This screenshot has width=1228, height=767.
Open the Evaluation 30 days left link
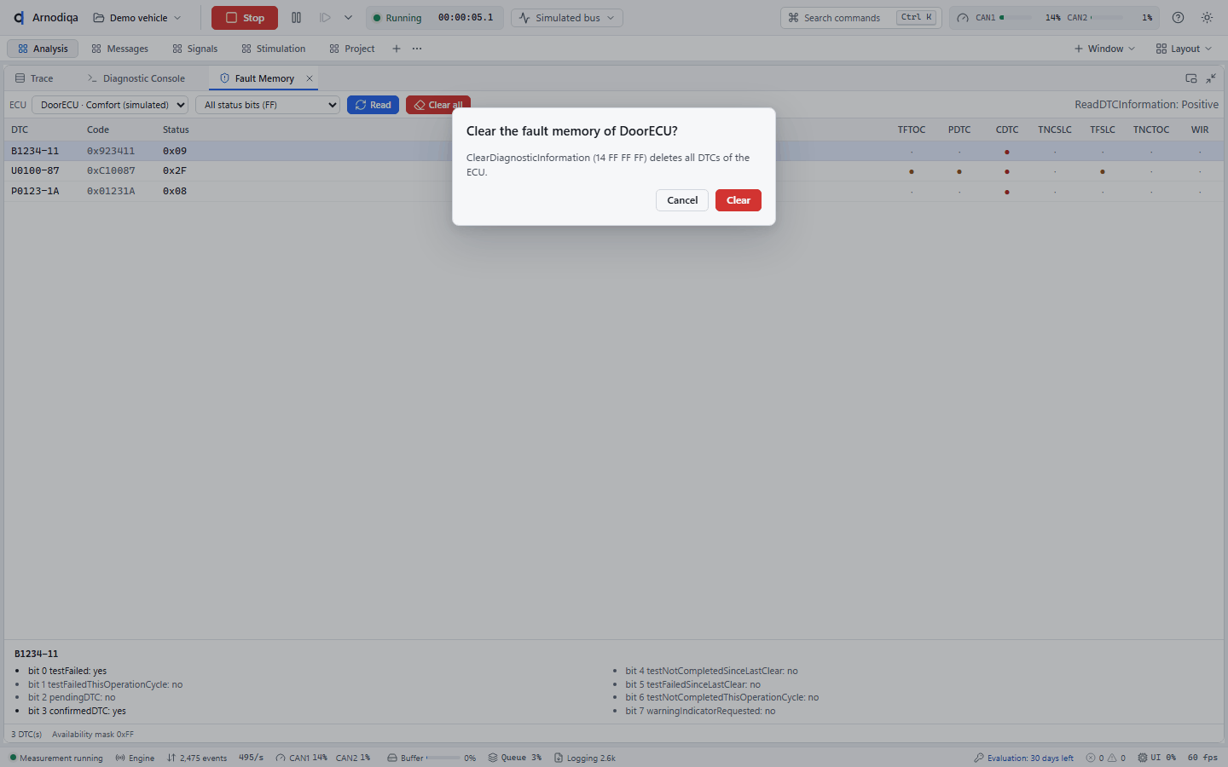point(1024,758)
